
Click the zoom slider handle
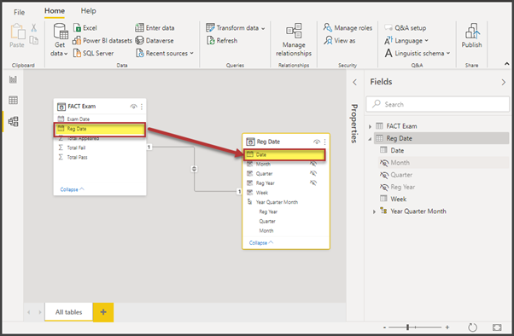407,327
